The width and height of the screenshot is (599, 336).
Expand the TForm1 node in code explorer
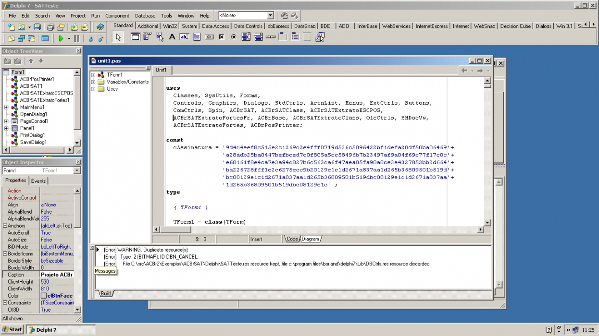click(93, 75)
